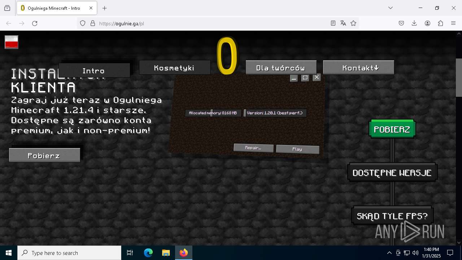
Task: Click the network tray icon
Action: (x=407, y=253)
